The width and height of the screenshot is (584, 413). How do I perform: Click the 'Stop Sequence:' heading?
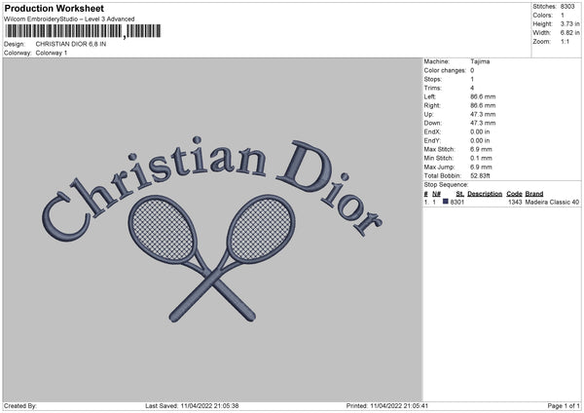446,185
